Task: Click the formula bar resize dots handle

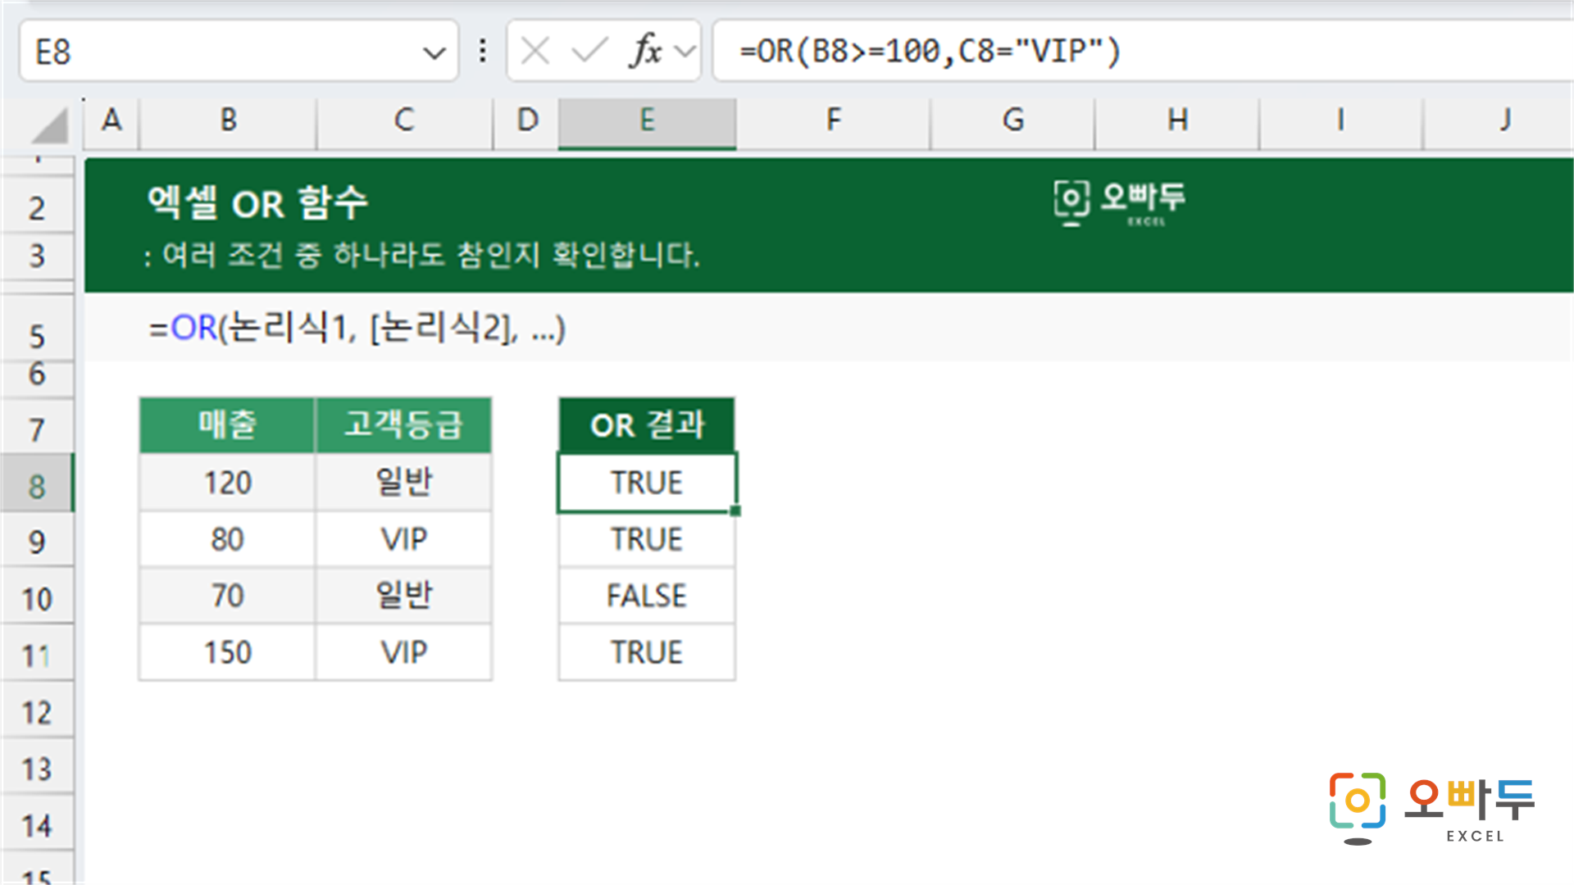Action: coord(483,52)
